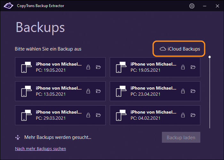Screen dimensions: 224x160
Task: Close the CopyTrans Backup Extractor window
Action: (x=217, y=6)
